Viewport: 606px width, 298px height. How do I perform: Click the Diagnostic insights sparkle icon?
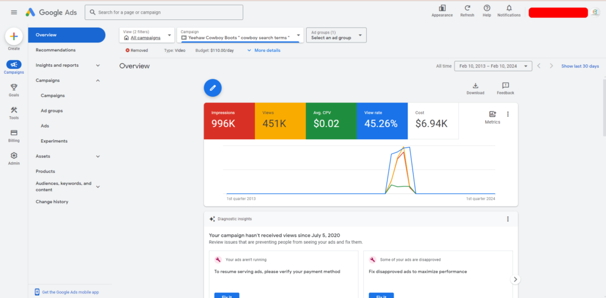coord(212,219)
